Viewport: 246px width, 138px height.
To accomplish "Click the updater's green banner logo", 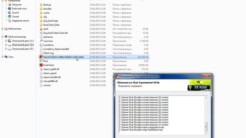I will click(199, 85).
